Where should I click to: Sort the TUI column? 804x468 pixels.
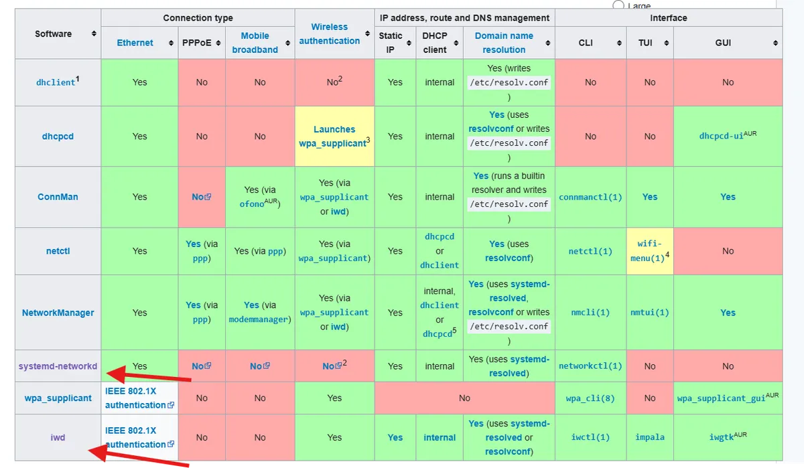pyautogui.click(x=666, y=43)
